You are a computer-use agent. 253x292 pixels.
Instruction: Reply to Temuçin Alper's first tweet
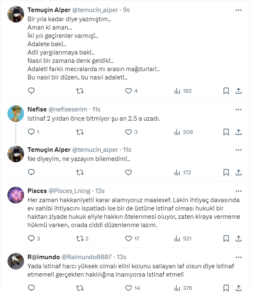tap(31, 91)
